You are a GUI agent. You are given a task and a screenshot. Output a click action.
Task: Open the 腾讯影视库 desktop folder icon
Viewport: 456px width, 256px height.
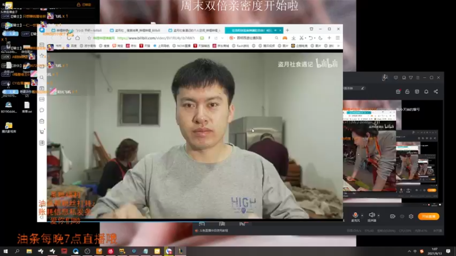tap(9, 127)
